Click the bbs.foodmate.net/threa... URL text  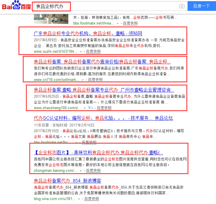click(94, 23)
